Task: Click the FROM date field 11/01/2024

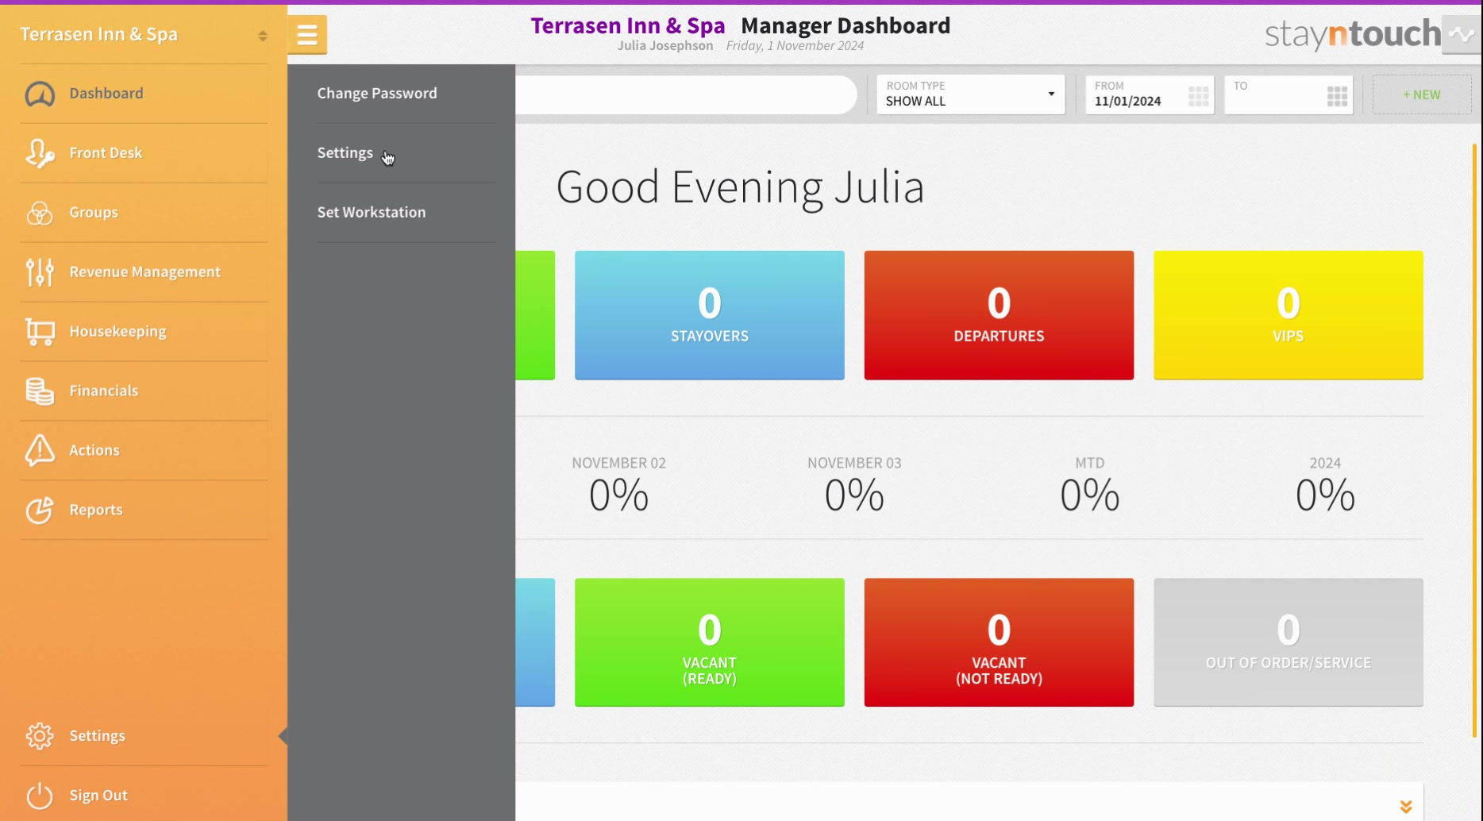Action: coord(1150,94)
